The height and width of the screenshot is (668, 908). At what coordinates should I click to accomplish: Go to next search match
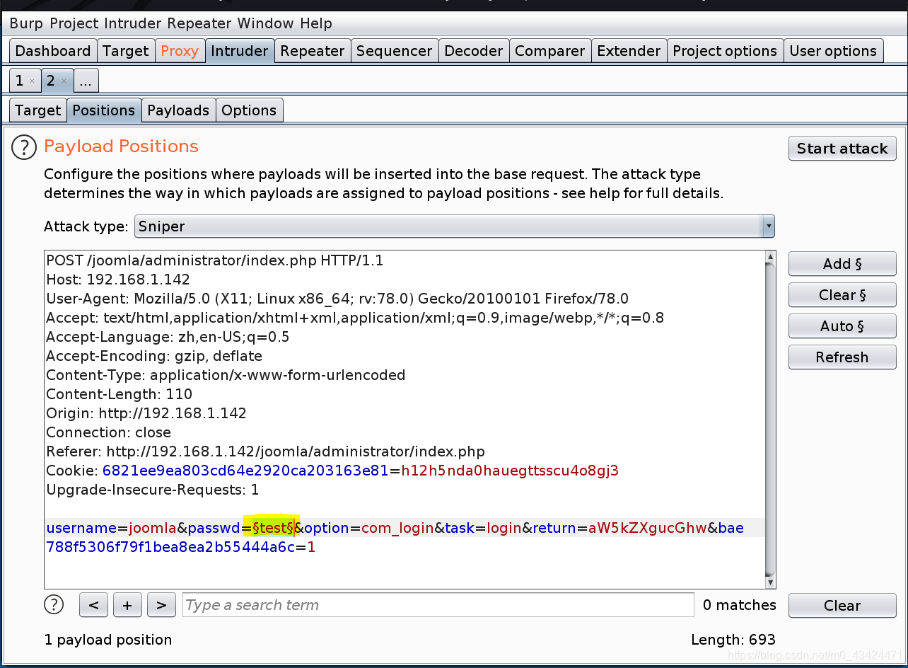coord(161,605)
